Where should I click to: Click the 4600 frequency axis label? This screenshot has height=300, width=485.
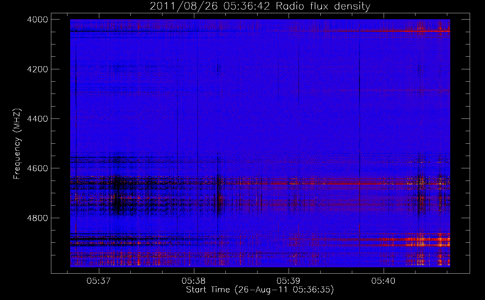point(37,168)
